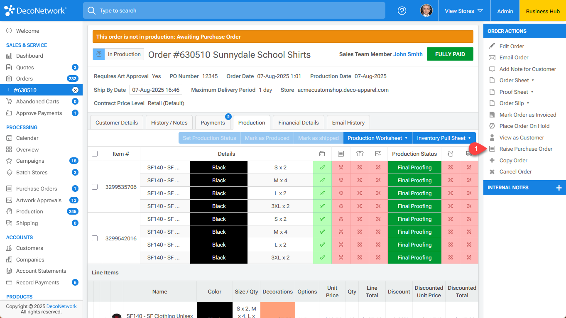Viewport: 566px width, 318px height.
Task: Check the select-all checkbox in the production table
Action: coord(95,154)
